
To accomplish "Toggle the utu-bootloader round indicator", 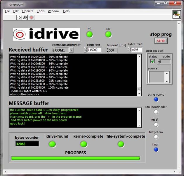I will click(x=156, y=112).
